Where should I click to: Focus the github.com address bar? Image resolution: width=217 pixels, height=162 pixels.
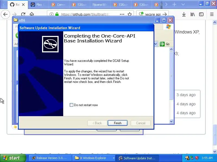tap(85, 14)
